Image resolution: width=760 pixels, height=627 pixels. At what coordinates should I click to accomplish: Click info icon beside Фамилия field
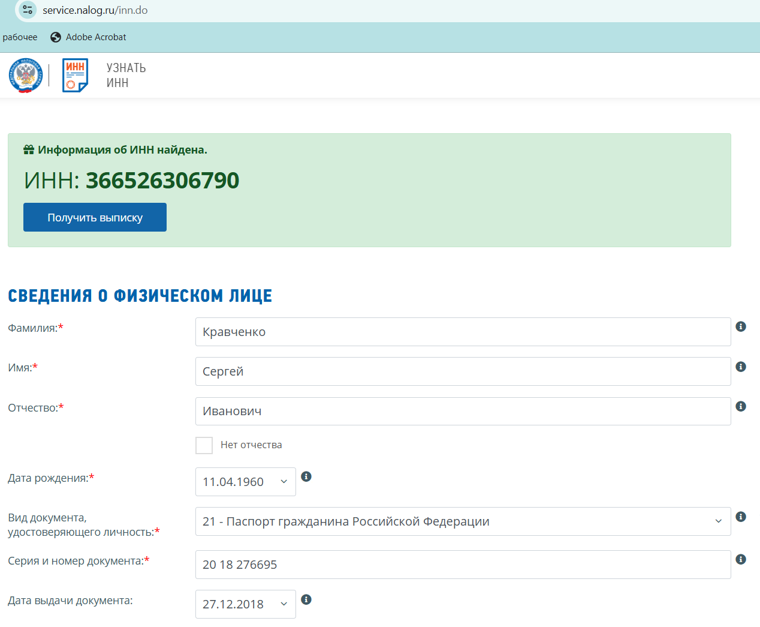(741, 326)
